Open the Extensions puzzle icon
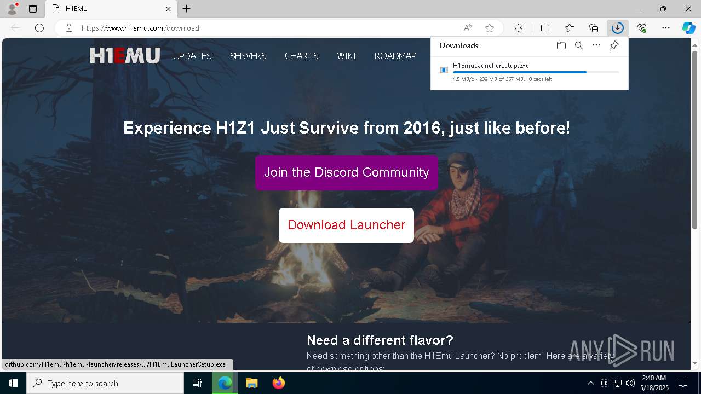This screenshot has width=701, height=394. [519, 28]
